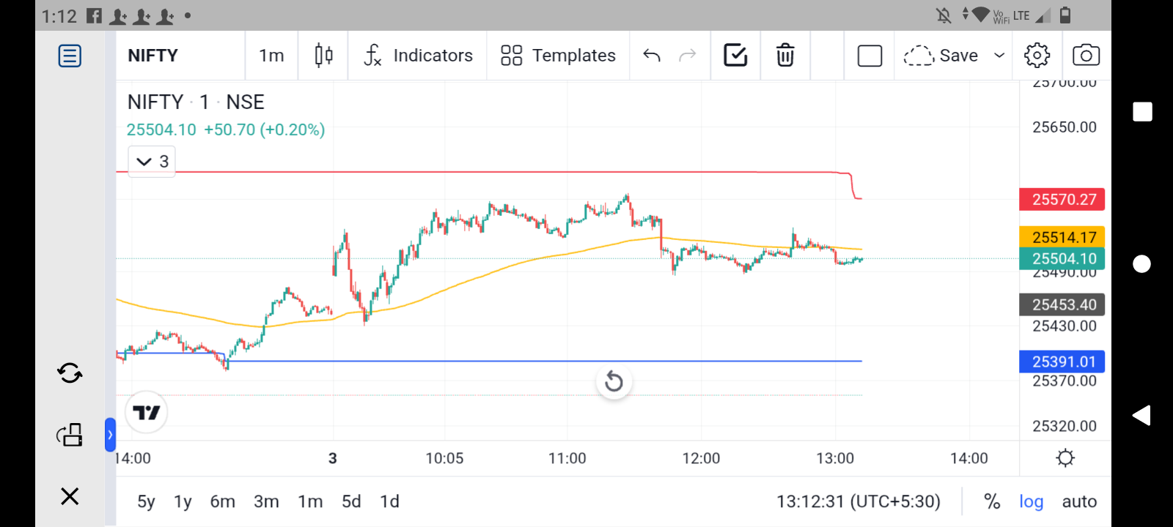Collapse the indicator legend showing 3
Image resolution: width=1173 pixels, height=527 pixels.
(152, 161)
